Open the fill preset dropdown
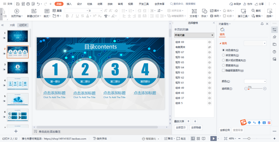 255,43
